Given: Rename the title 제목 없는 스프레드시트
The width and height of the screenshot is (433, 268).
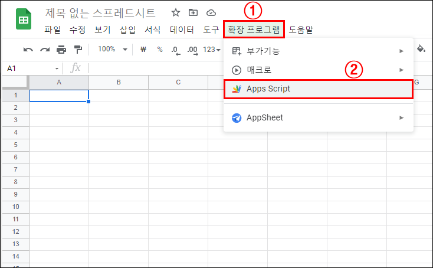Looking at the screenshot, I should tap(101, 13).
